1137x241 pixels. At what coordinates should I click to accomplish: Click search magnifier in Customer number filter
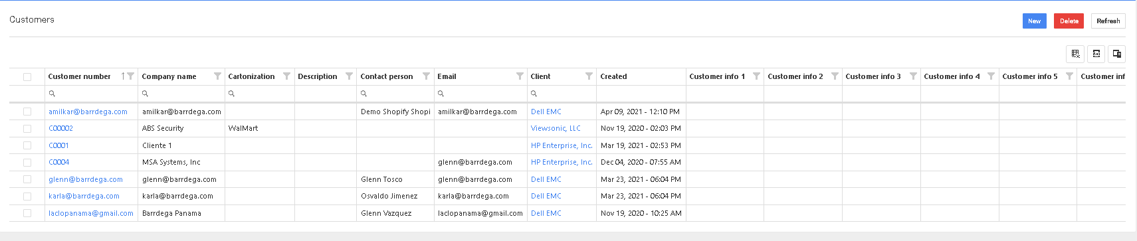click(52, 94)
